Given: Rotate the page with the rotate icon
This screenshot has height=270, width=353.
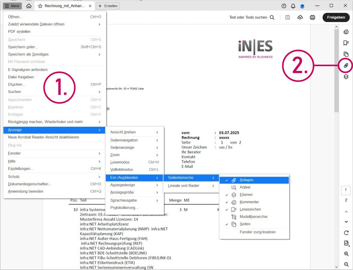Looking at the screenshot, I should 346,233.
